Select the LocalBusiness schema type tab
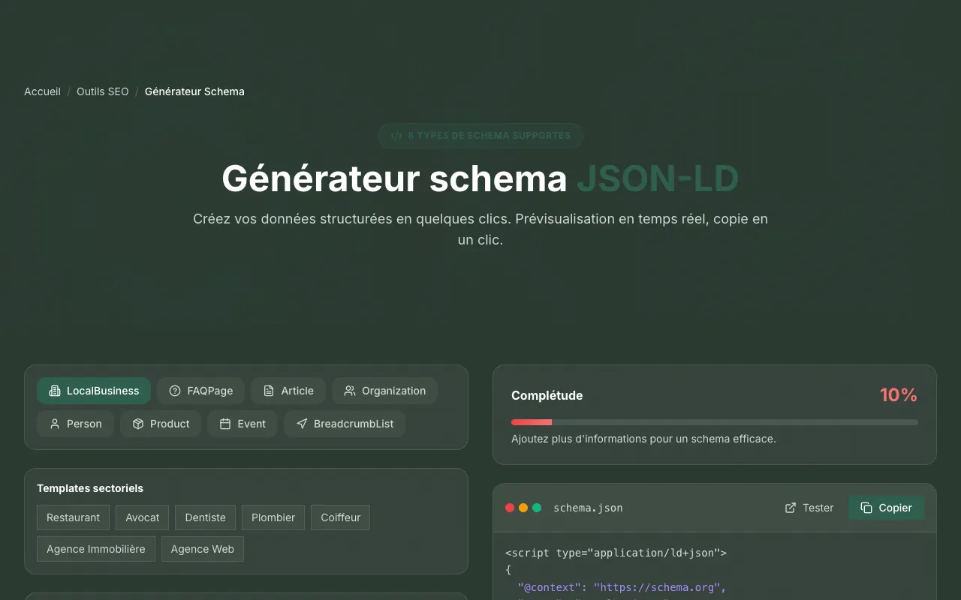 94,391
